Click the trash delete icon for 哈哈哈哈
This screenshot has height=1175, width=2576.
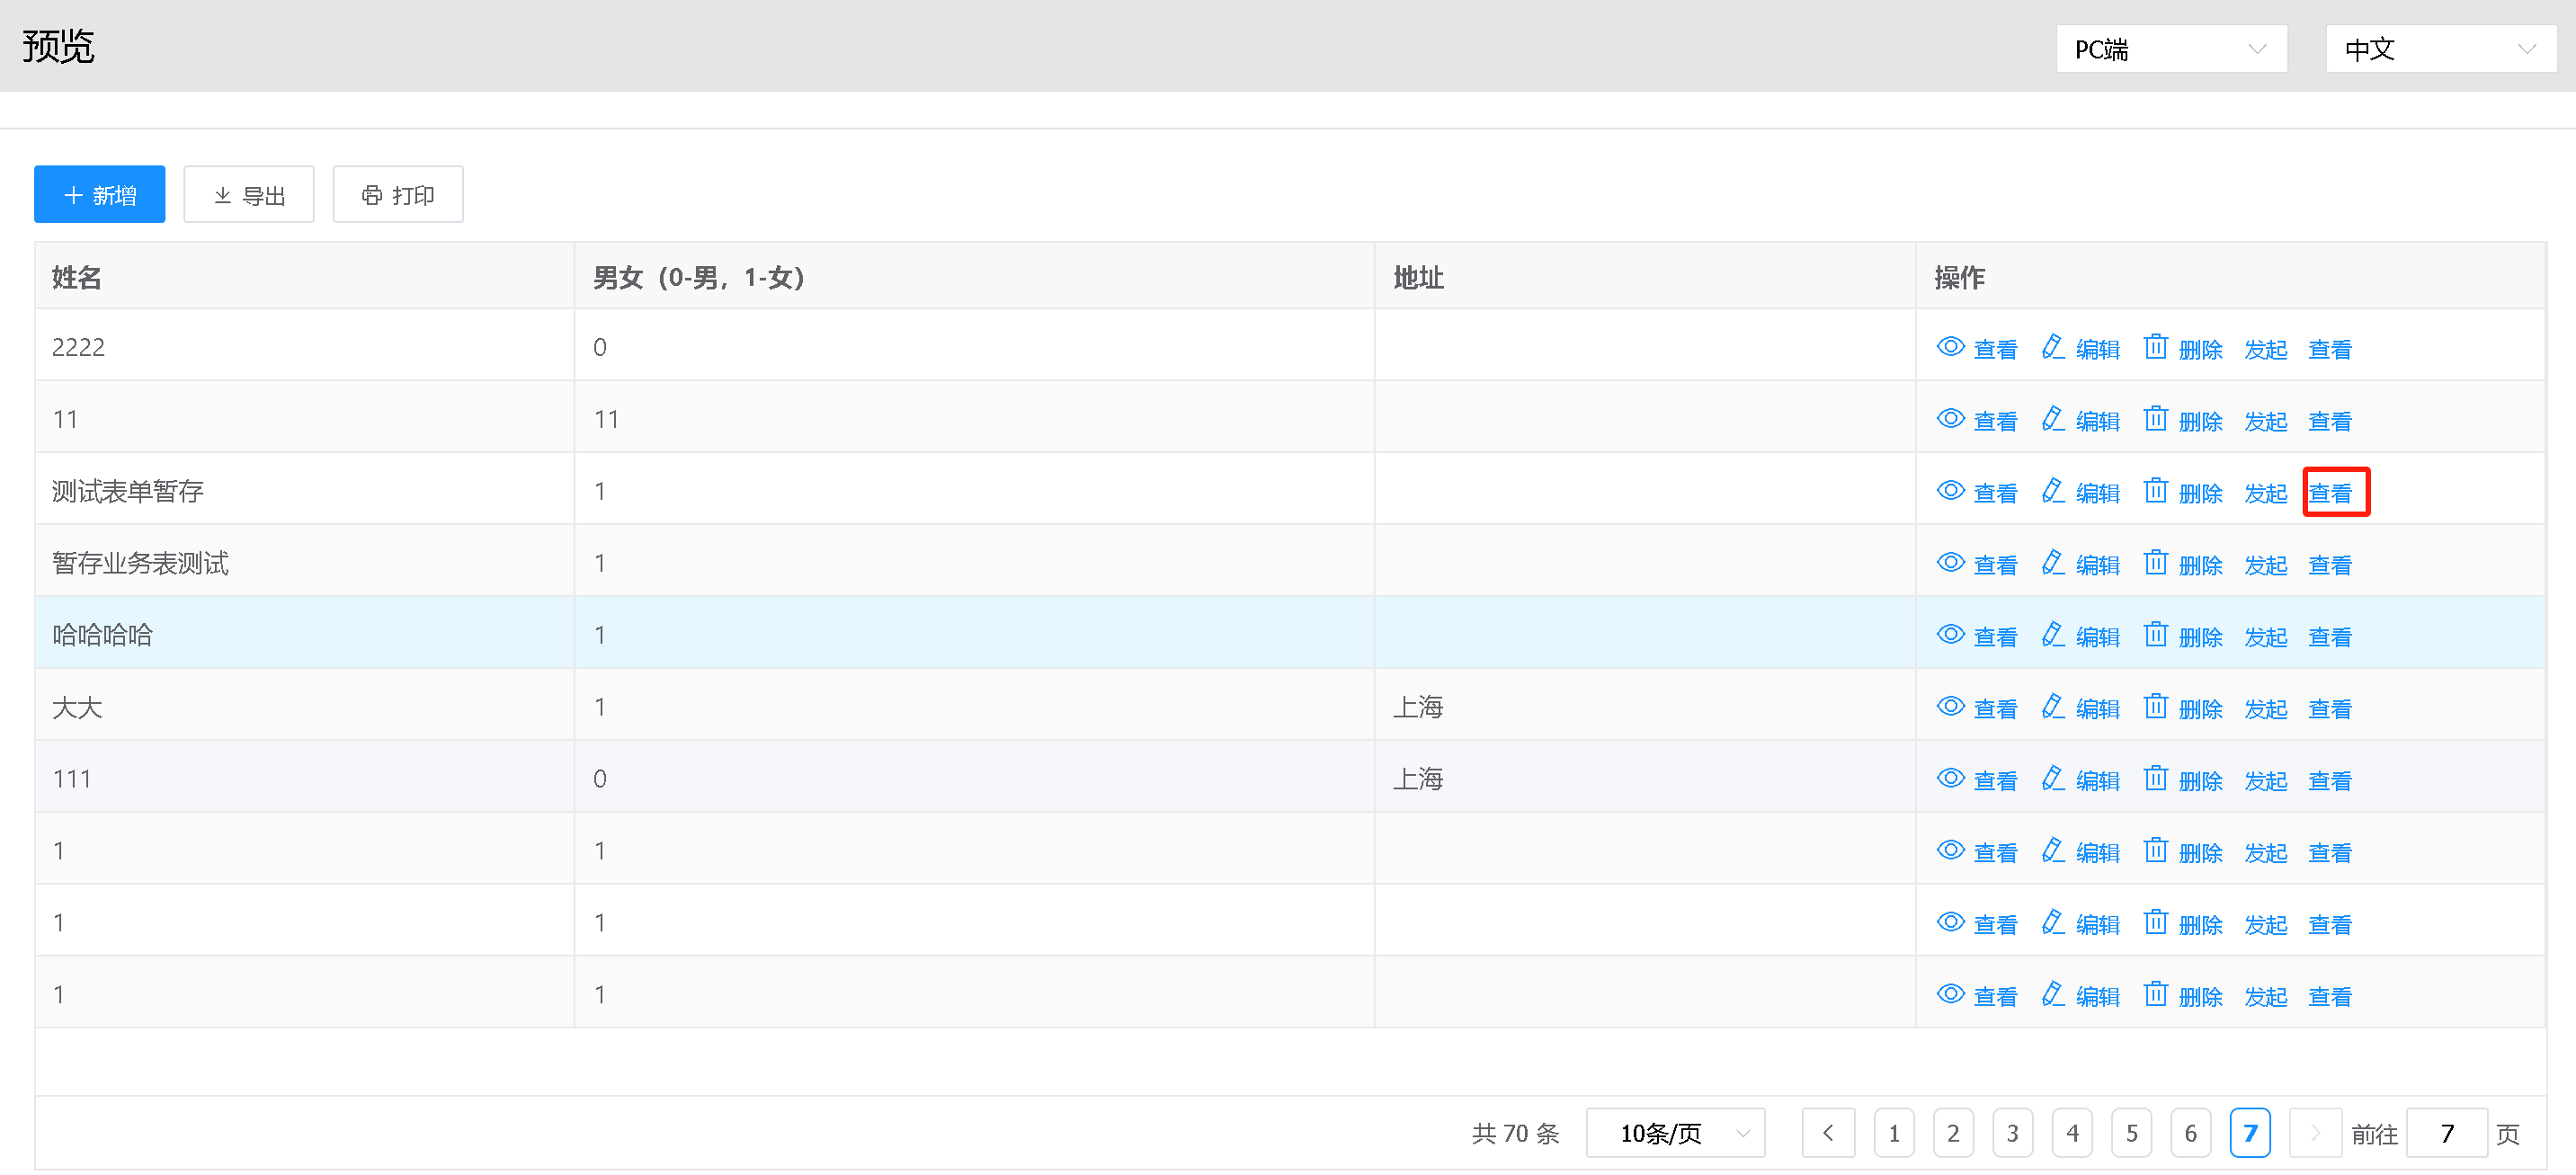click(2156, 634)
